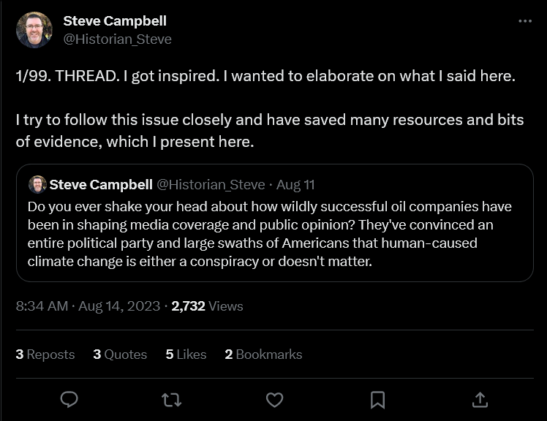Image resolution: width=547 pixels, height=421 pixels.
Task: View the 3 Reposts list
Action: coord(45,354)
